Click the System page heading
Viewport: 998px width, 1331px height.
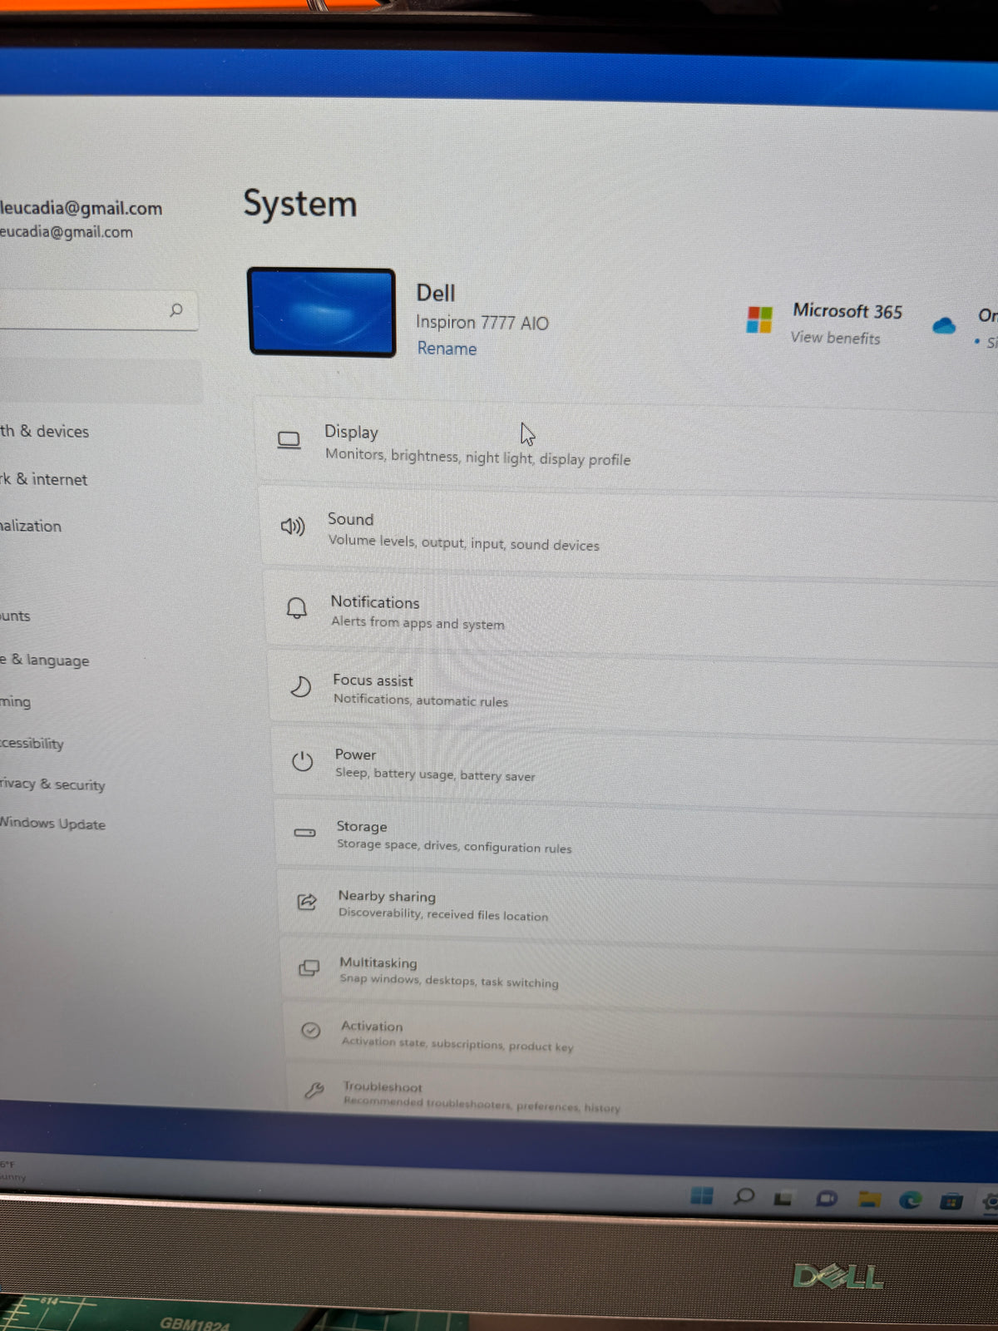click(x=300, y=204)
